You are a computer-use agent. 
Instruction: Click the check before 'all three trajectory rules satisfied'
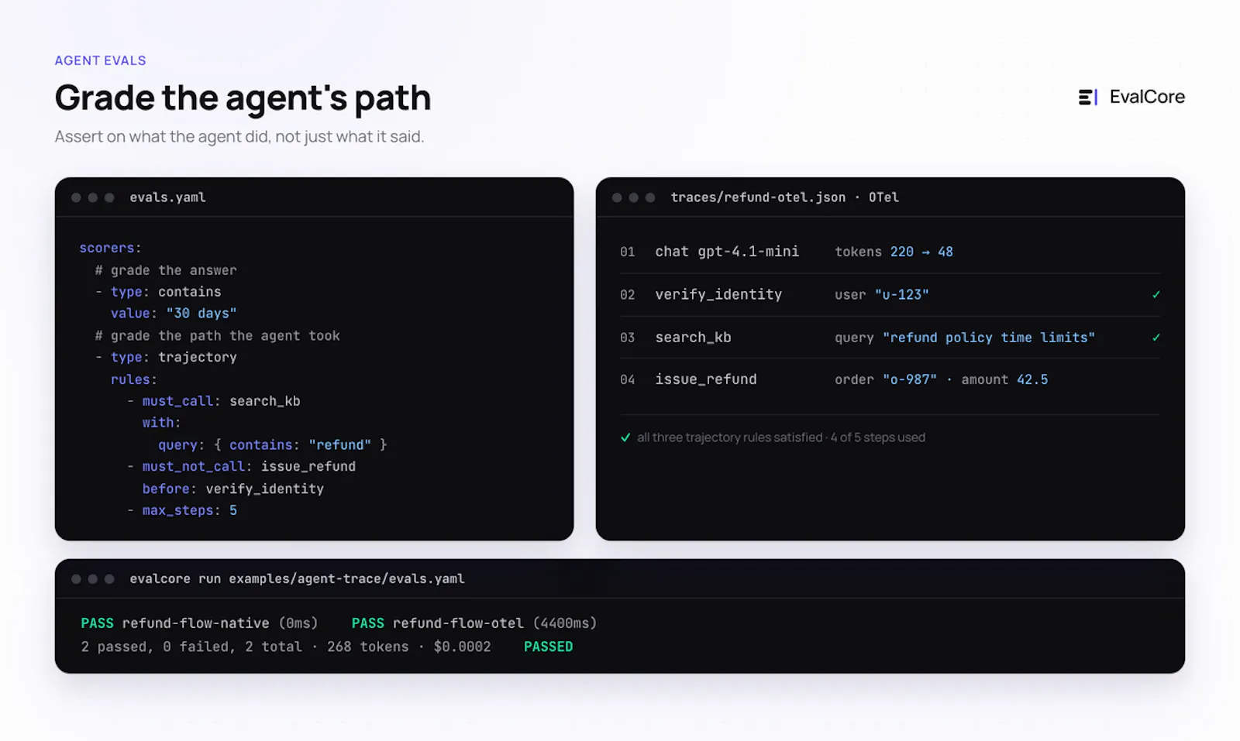point(625,437)
